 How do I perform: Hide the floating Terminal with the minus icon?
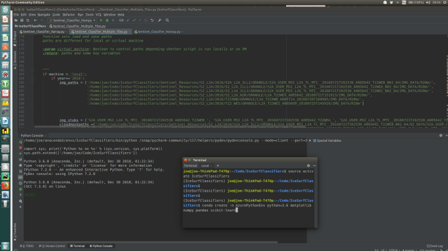pos(314,165)
